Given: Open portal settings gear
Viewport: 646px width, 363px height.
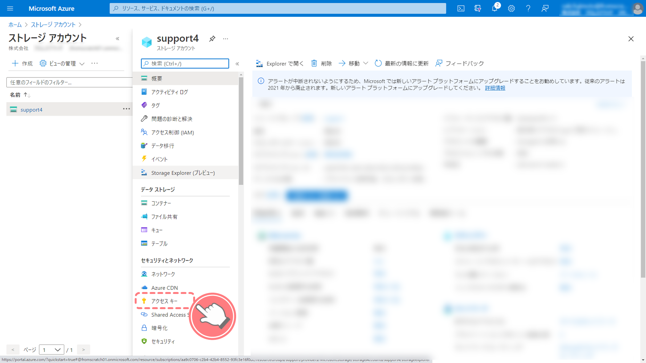Looking at the screenshot, I should [511, 8].
